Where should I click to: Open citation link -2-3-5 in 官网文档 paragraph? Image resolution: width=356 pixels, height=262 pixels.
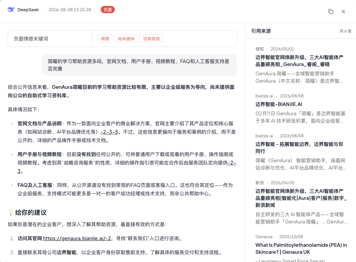point(109,132)
